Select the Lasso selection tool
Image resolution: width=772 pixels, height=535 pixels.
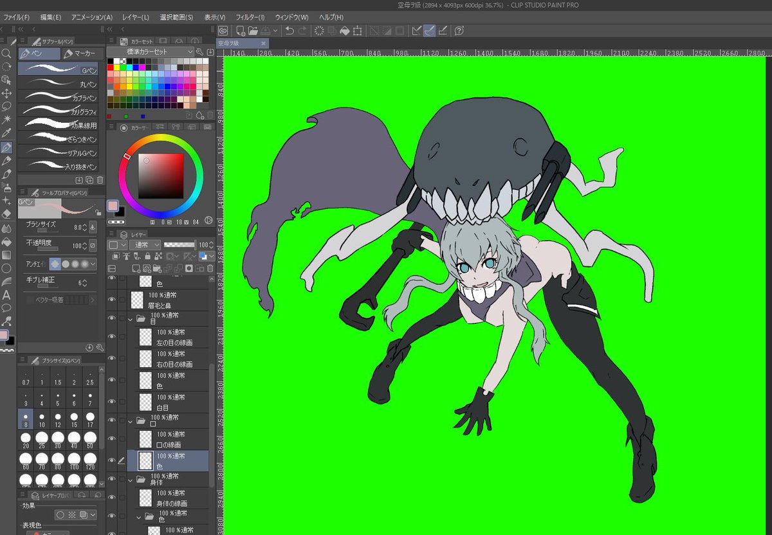pyautogui.click(x=6, y=106)
